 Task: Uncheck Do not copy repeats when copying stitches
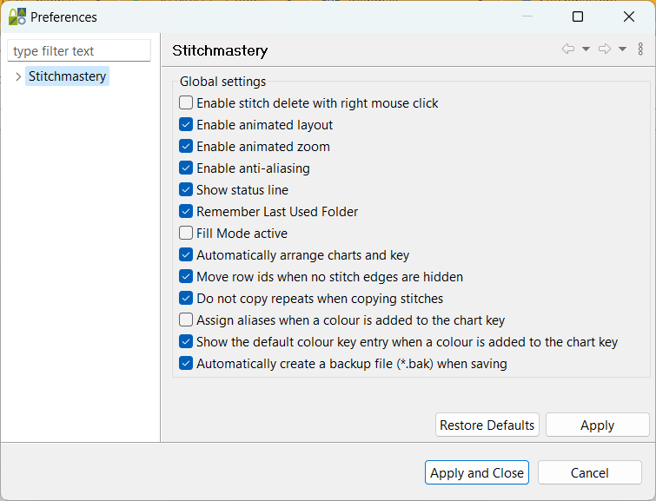186,298
